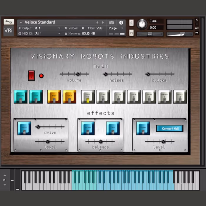Open the Output st.1 dropdown
Viewport: 206px width, 206px height.
point(40,28)
